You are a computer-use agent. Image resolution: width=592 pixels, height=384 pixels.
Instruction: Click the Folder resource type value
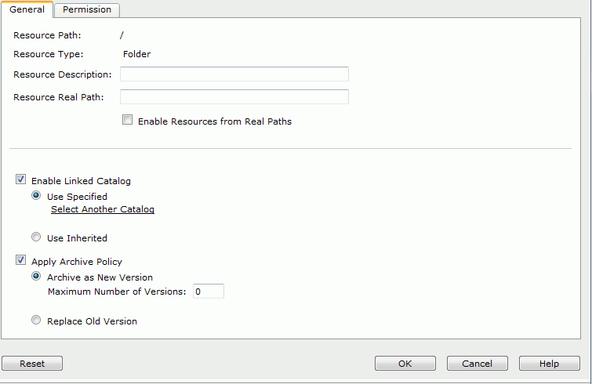[x=136, y=54]
